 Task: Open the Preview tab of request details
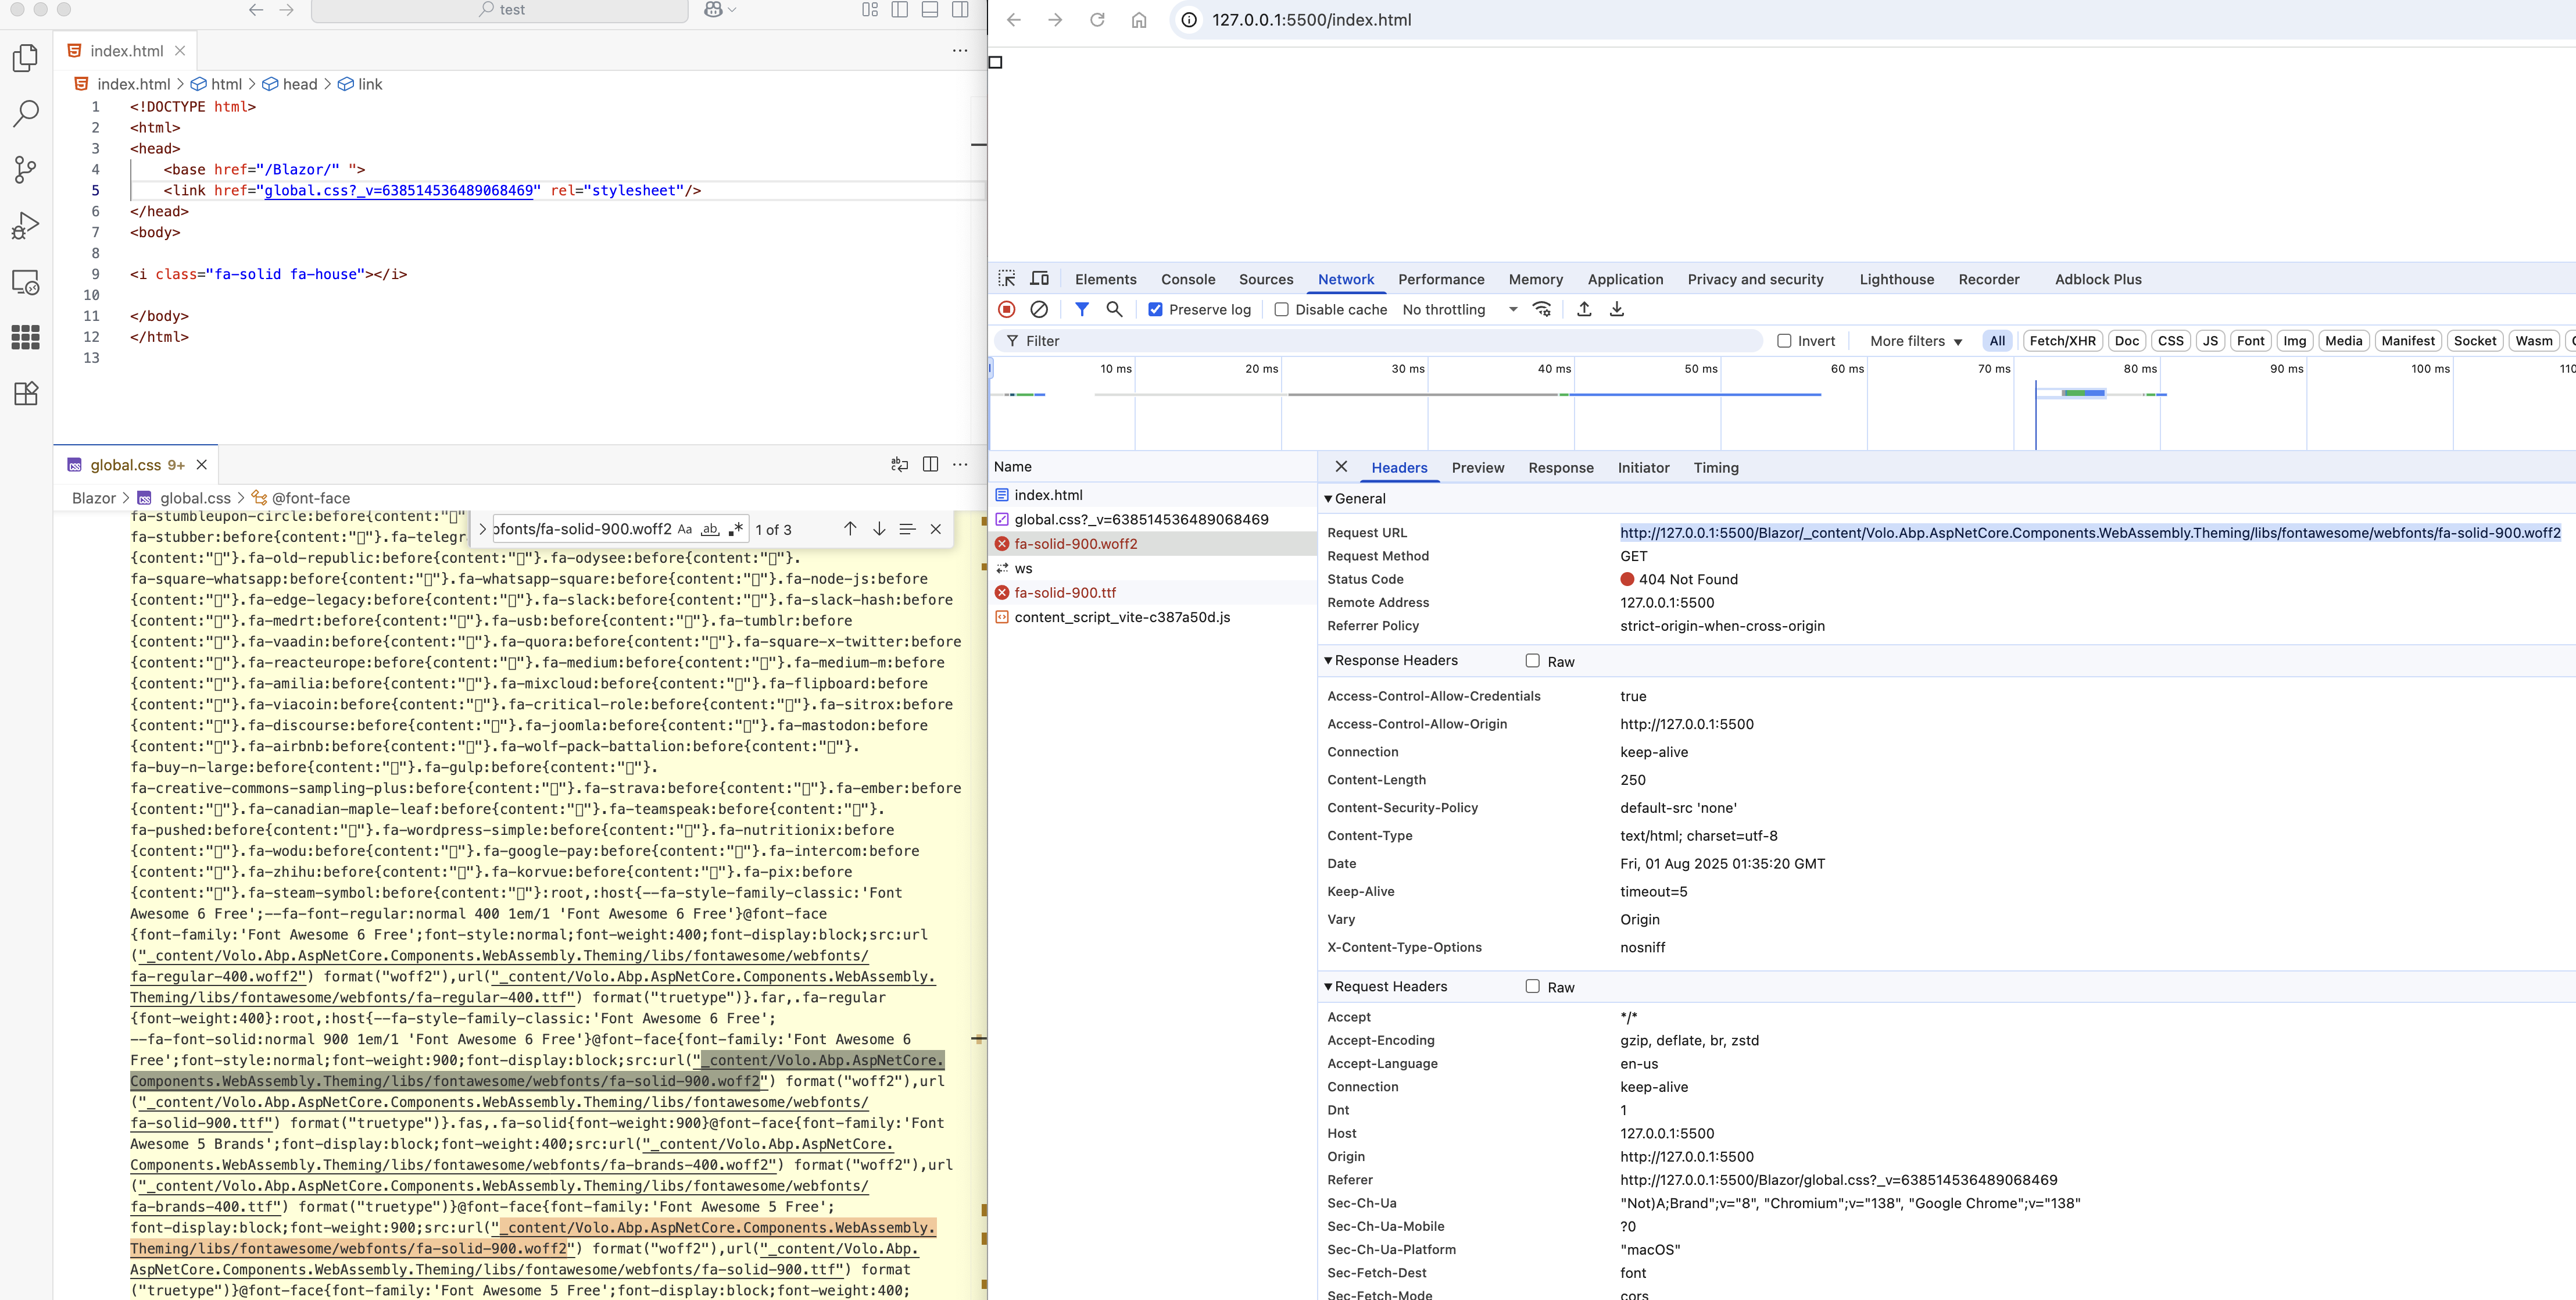pyautogui.click(x=1477, y=467)
